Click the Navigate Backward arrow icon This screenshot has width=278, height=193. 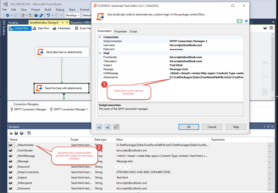(7, 15)
